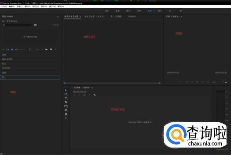The height and width of the screenshot is (155, 231).
Task: Select the Hand tool
Action: click(x=66, y=114)
